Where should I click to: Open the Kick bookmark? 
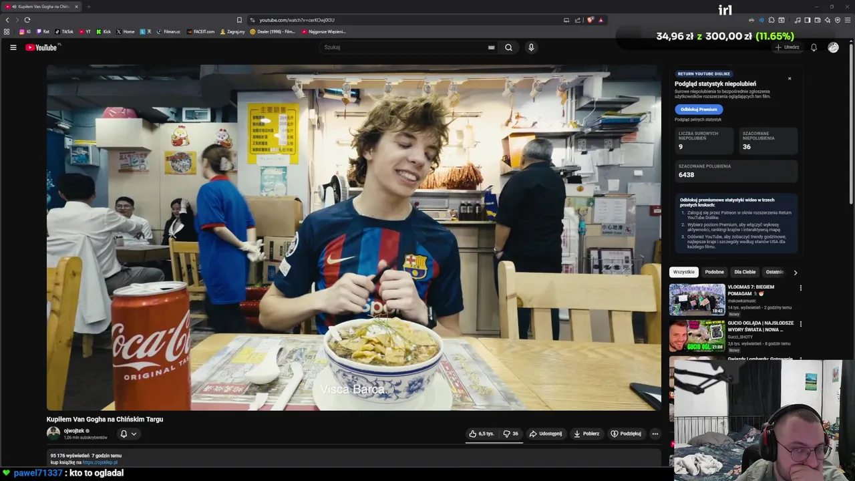[104, 31]
